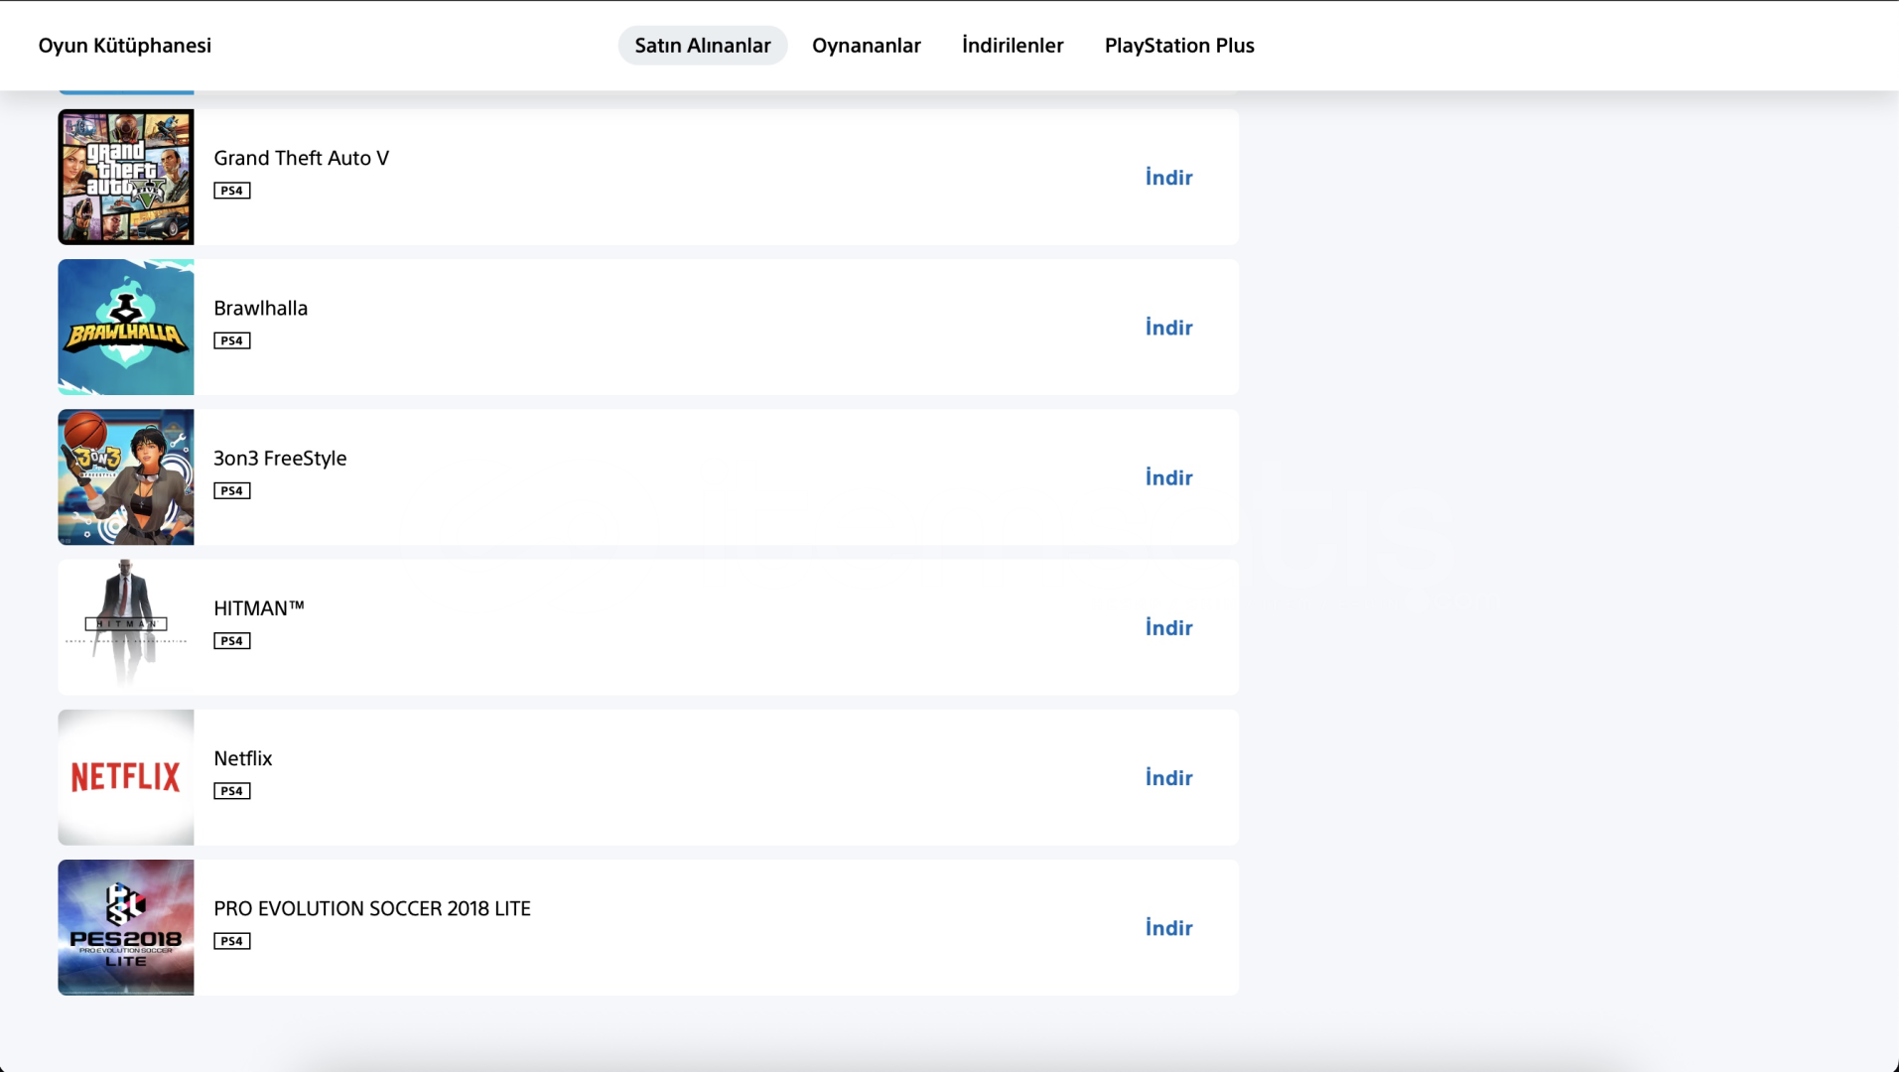Switch to the Oynananlar tab
The image size is (1899, 1072).
pos(866,46)
